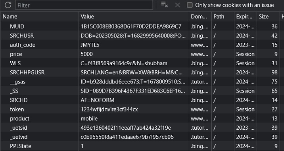Select the product cookie row

tap(142, 118)
